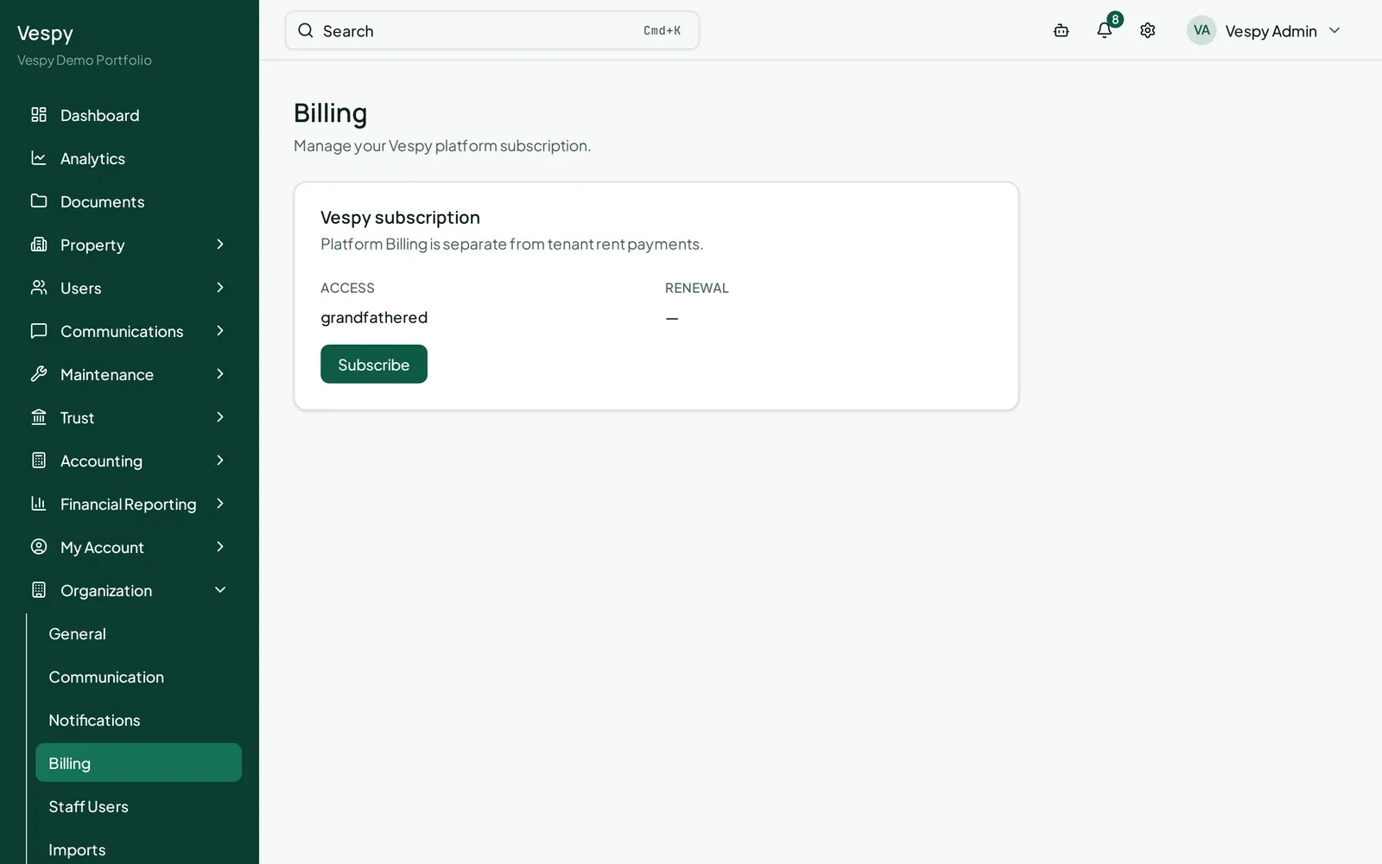Click the Accounting calculator icon
Image resolution: width=1382 pixels, height=864 pixels.
(39, 461)
